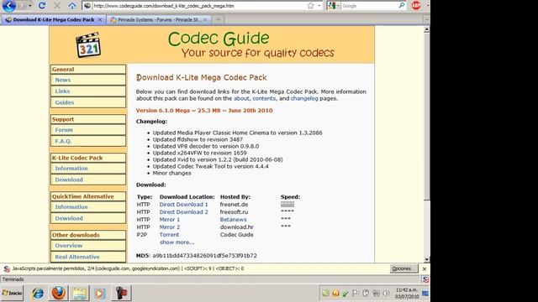
Task: Select the MD5 hash text
Action: tap(205, 255)
